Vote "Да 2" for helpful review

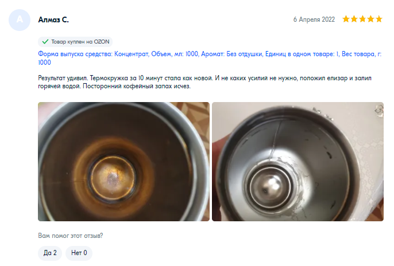pyautogui.click(x=50, y=253)
